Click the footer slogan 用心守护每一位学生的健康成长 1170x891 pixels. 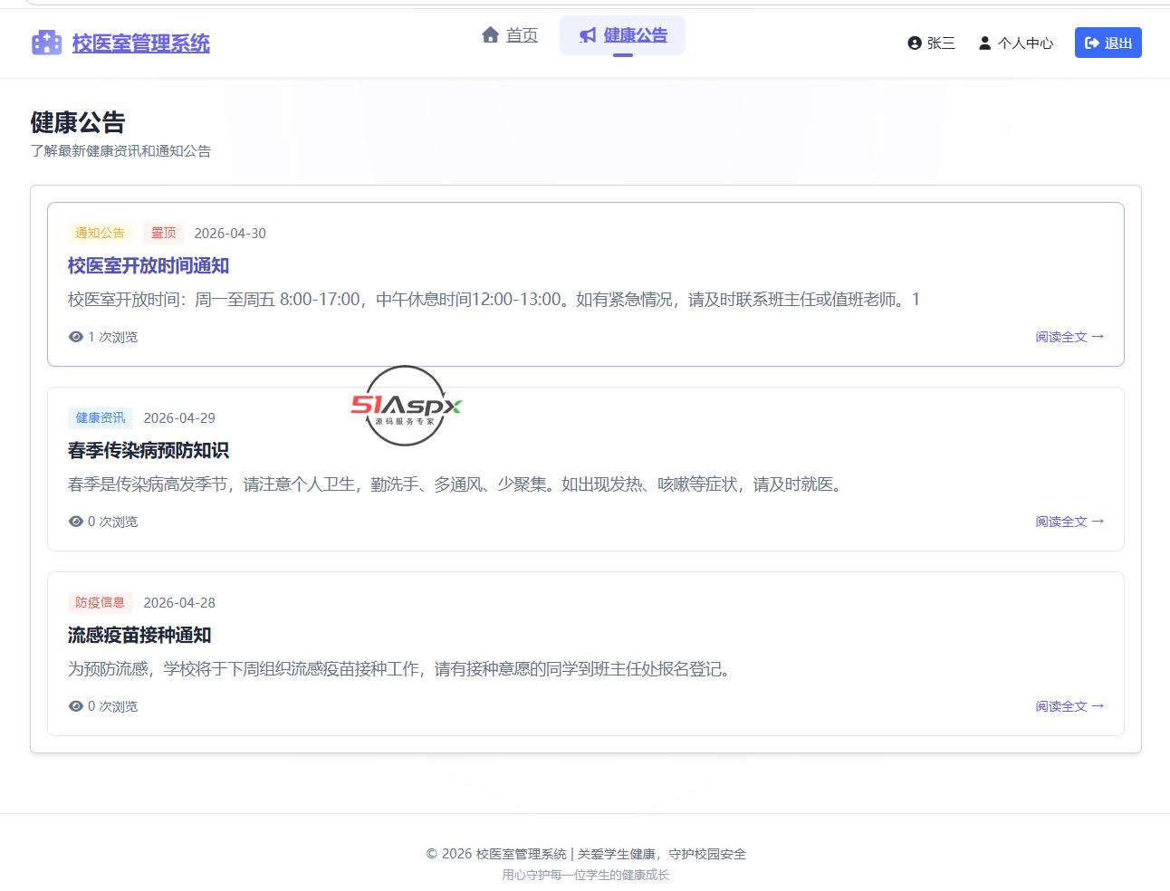coord(586,875)
